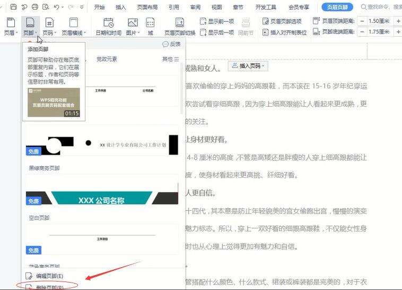
Task: Open 页眉页脚选项 settings
Action: [282, 21]
